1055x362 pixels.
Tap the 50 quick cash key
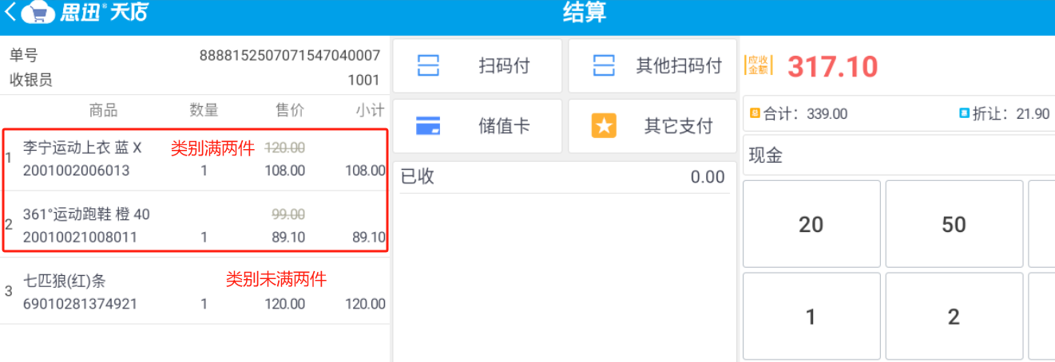pos(954,224)
